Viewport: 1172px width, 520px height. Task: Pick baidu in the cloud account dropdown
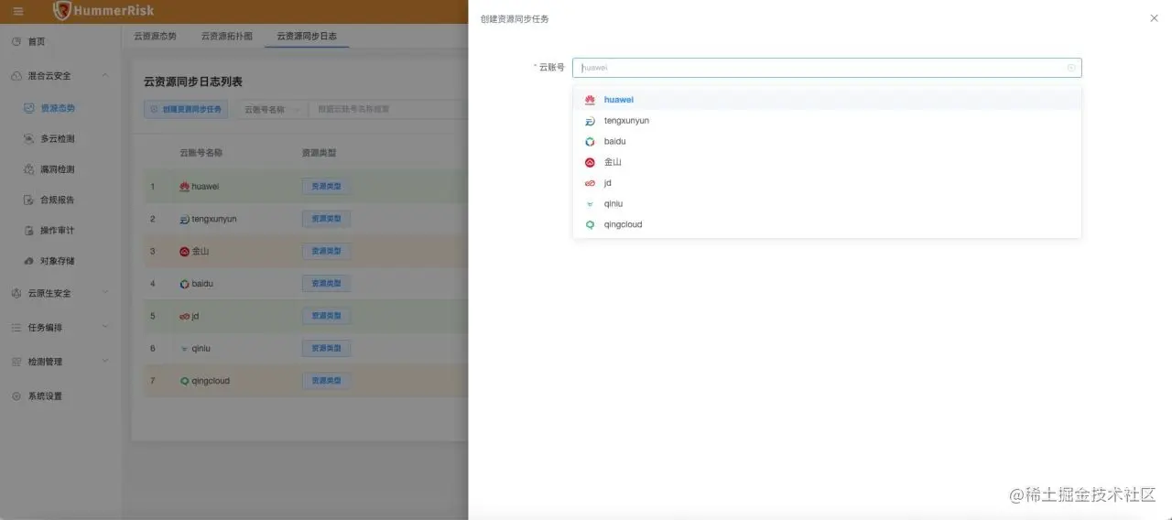click(827, 142)
